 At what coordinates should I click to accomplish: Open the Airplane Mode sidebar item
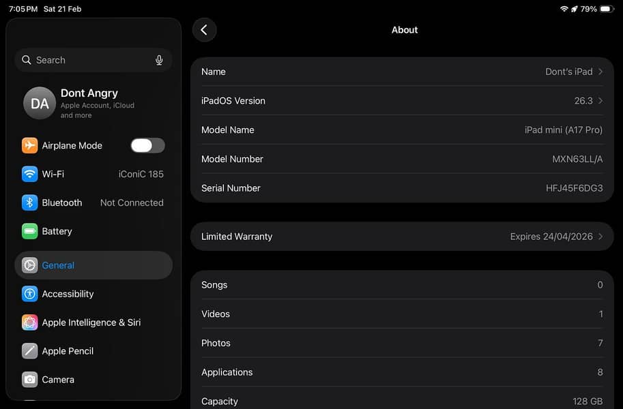click(72, 145)
